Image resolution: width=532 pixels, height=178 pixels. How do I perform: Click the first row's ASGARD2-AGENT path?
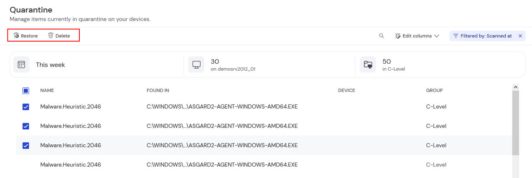coord(222,107)
